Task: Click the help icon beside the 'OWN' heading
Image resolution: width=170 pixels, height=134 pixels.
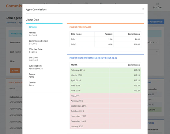Action: pos(153,123)
